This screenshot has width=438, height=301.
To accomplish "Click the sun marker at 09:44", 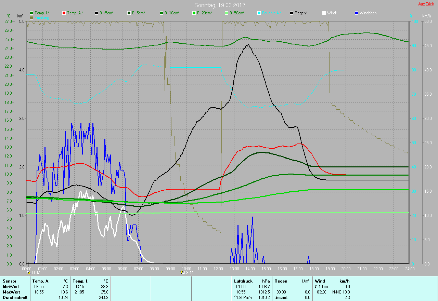I will [x=182, y=272].
